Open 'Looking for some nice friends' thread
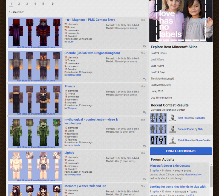 [x=178, y=187]
